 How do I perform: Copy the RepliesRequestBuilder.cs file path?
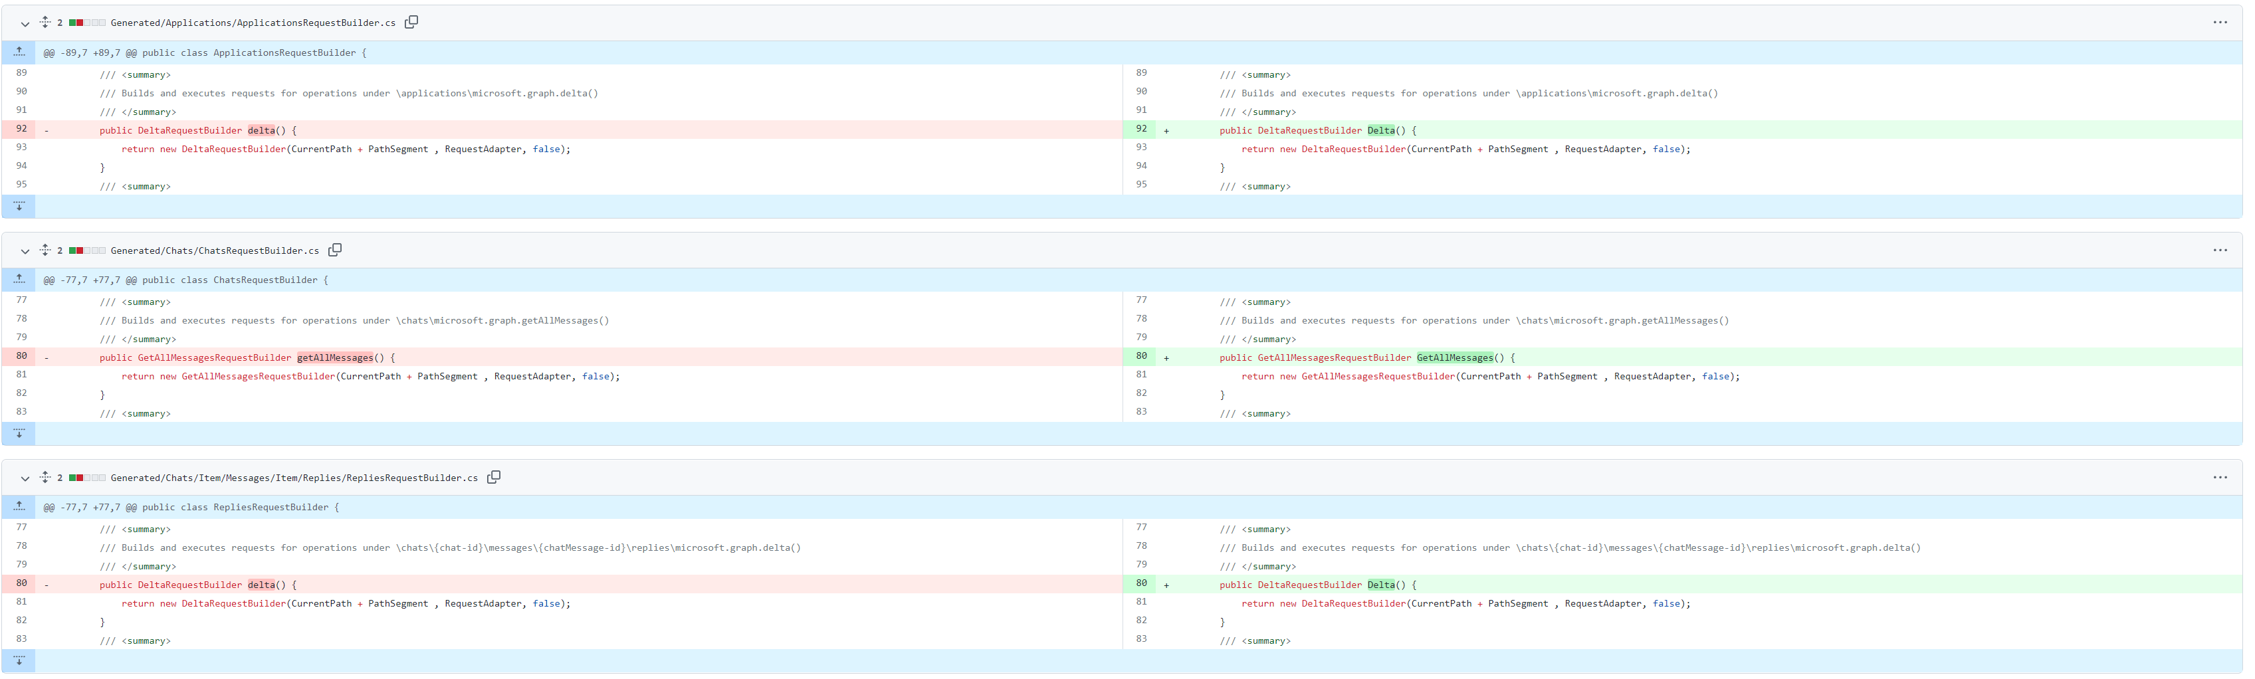pyautogui.click(x=494, y=477)
